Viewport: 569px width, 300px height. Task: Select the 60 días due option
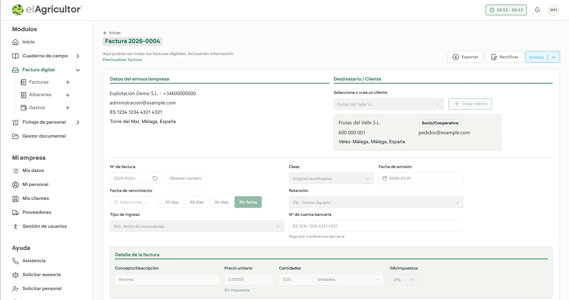(197, 202)
